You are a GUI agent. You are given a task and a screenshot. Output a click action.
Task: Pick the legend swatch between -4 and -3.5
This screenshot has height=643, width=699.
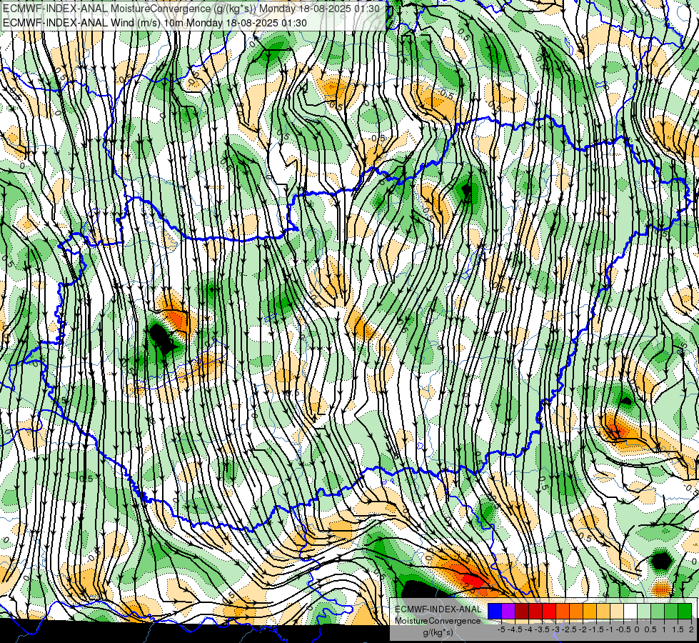click(x=535, y=612)
